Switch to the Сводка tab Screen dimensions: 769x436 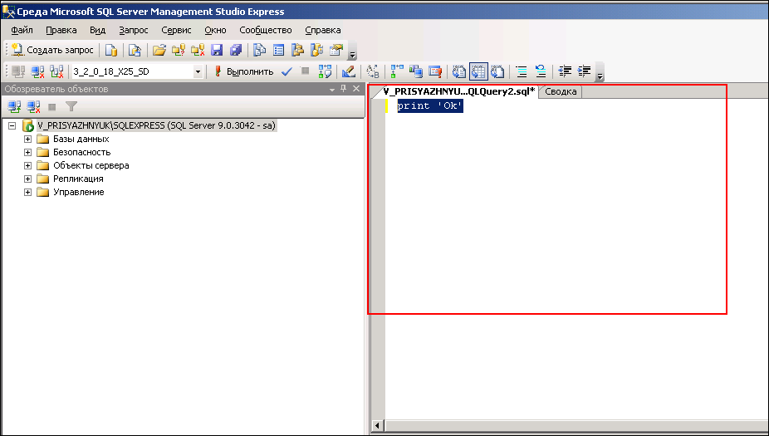pyautogui.click(x=561, y=91)
